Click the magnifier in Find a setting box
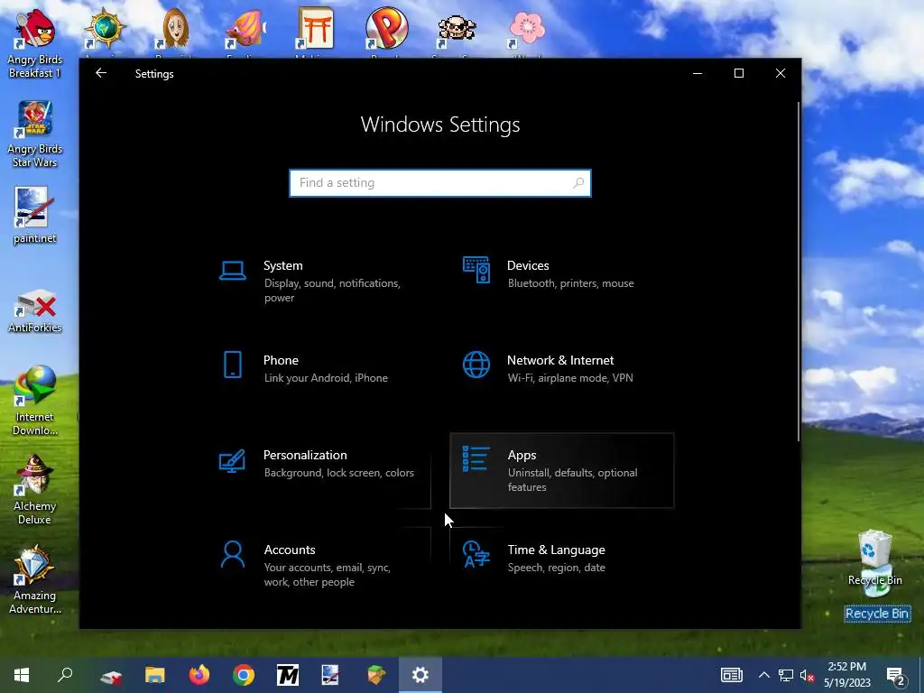 click(x=578, y=183)
